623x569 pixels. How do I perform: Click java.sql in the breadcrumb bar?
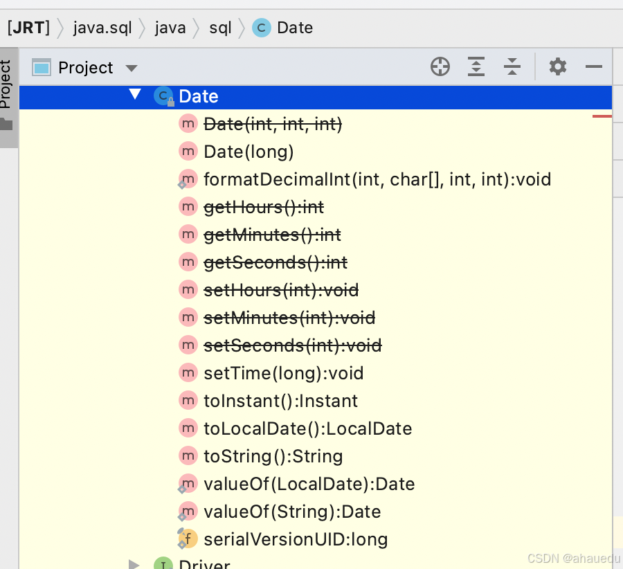[x=102, y=28]
